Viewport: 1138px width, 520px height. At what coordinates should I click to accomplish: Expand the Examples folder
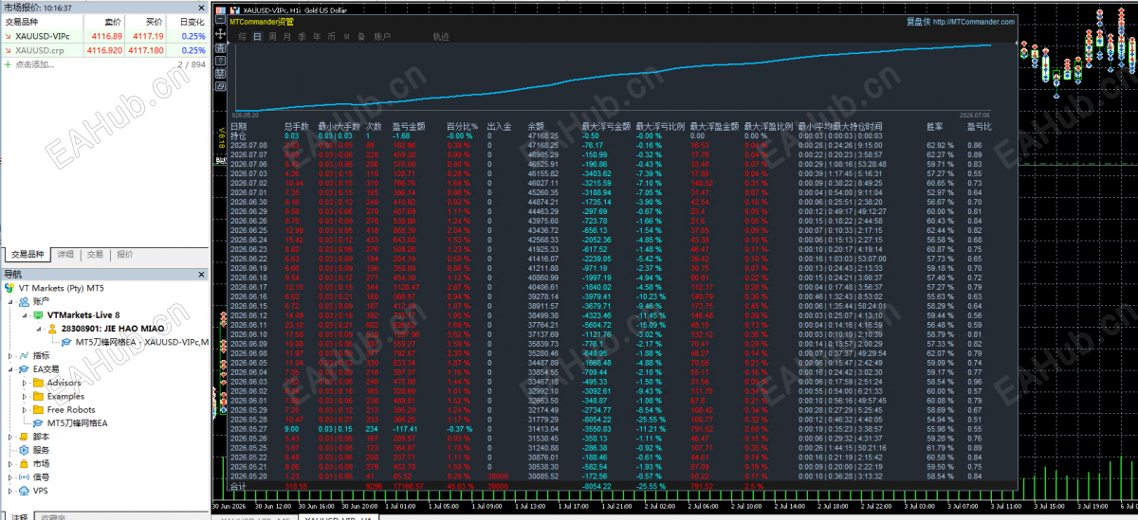[24, 396]
